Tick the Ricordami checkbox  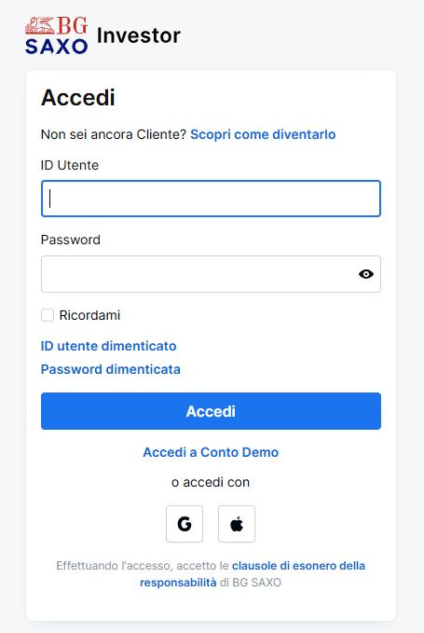tap(48, 315)
